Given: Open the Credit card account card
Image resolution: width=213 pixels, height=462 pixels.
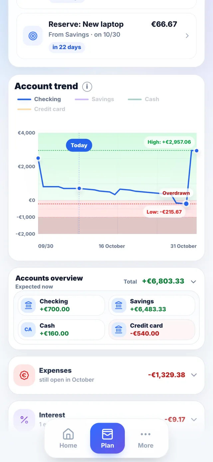Looking at the screenshot, I should click(152, 330).
